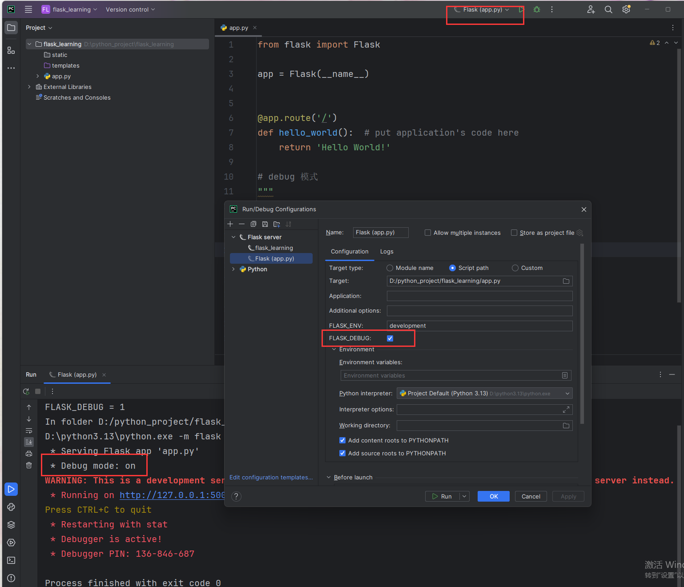Switch to the Configuration tab

(350, 252)
